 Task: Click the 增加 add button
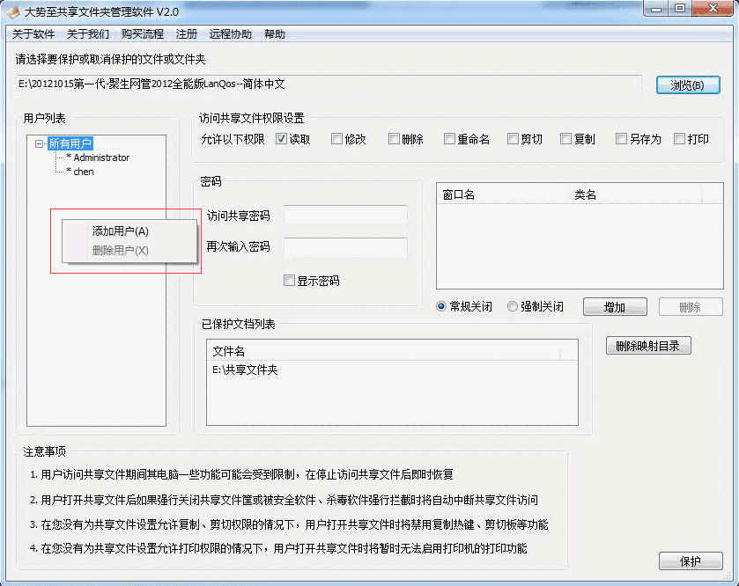pos(615,306)
